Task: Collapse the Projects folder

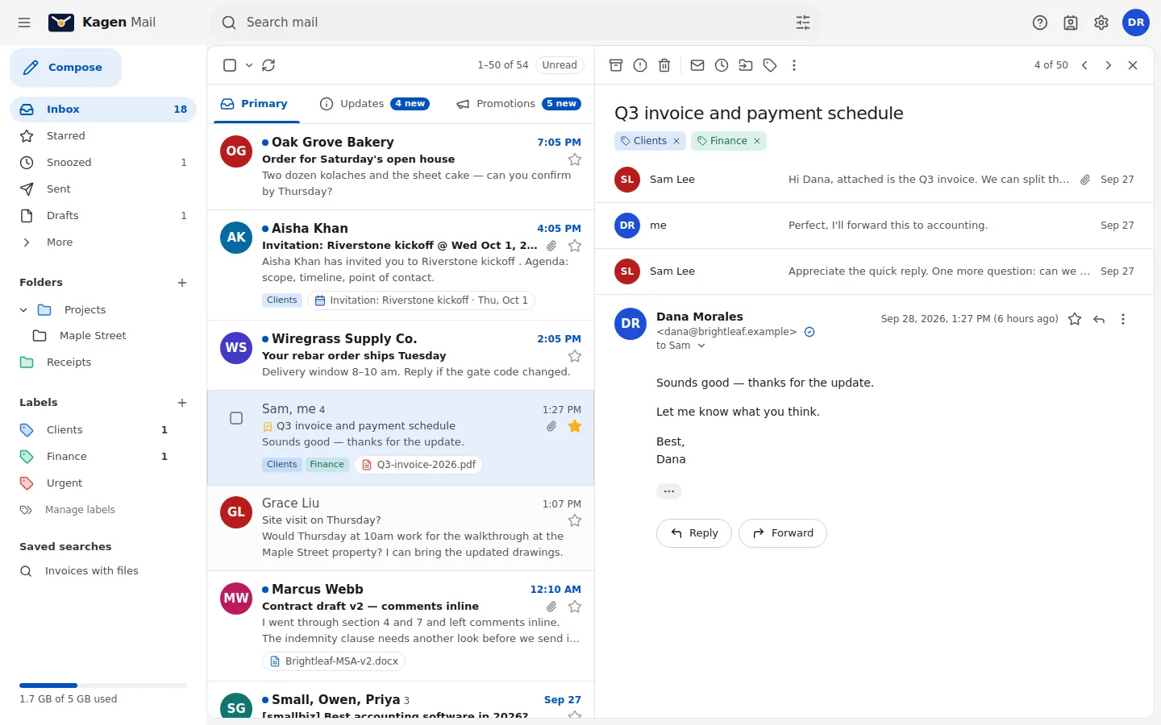Action: point(23,310)
